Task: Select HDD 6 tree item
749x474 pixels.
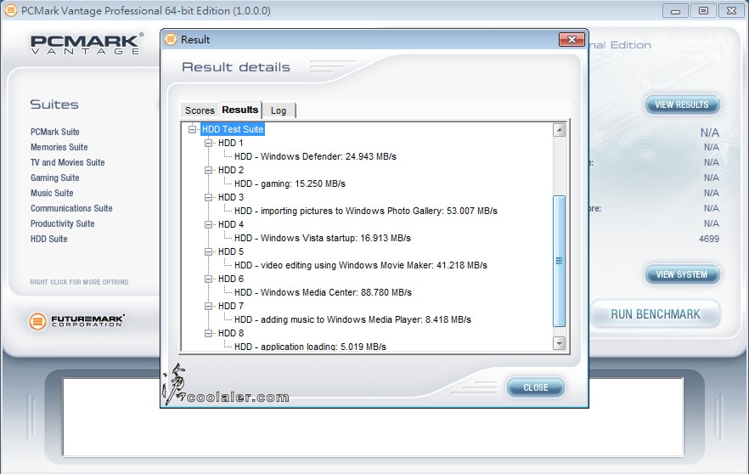Action: [x=231, y=279]
